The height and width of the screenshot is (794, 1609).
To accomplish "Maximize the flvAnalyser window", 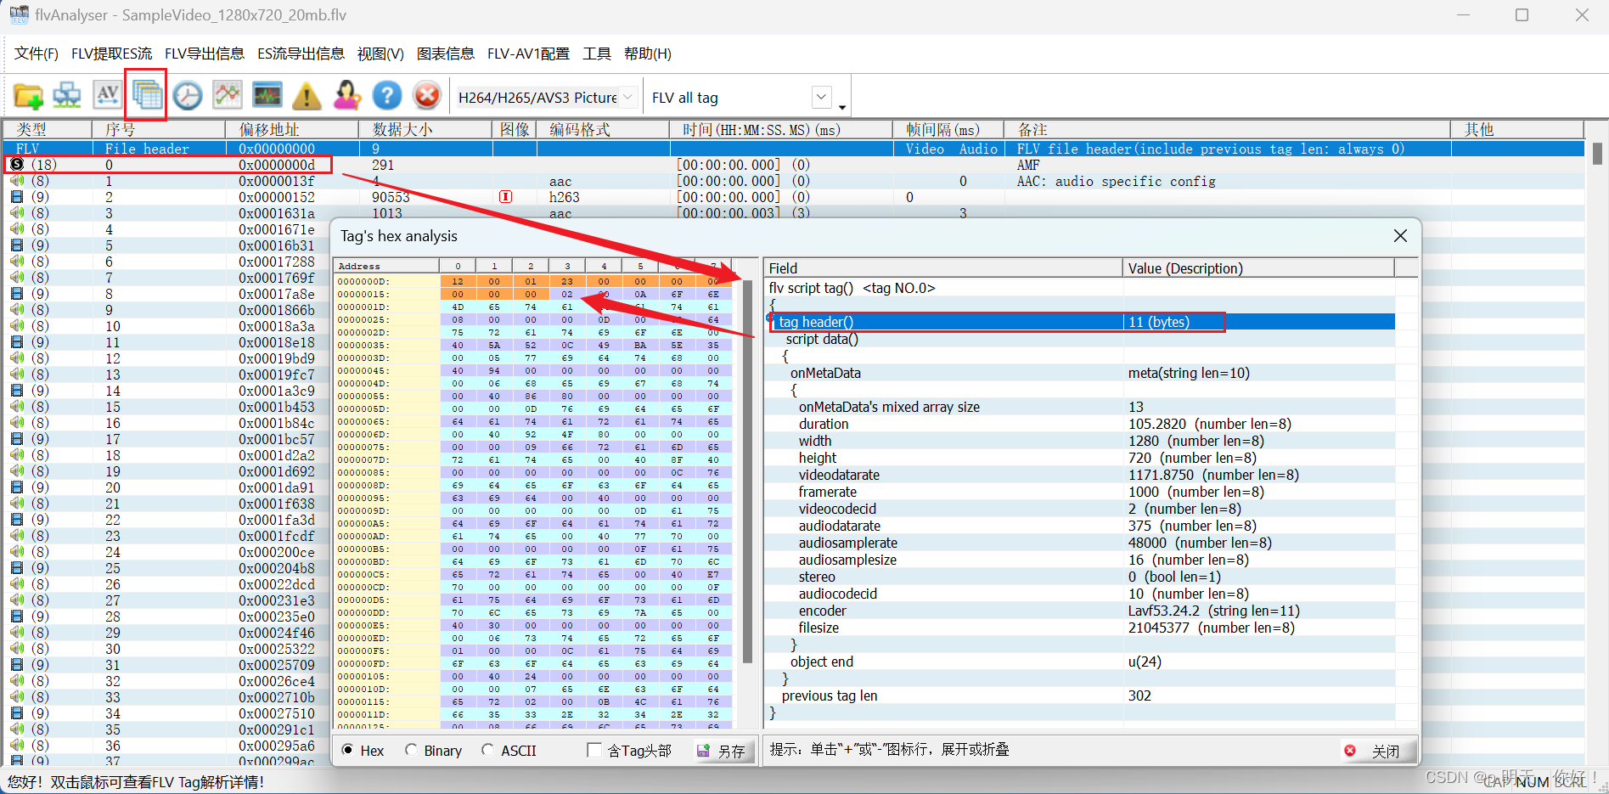I will [1522, 14].
